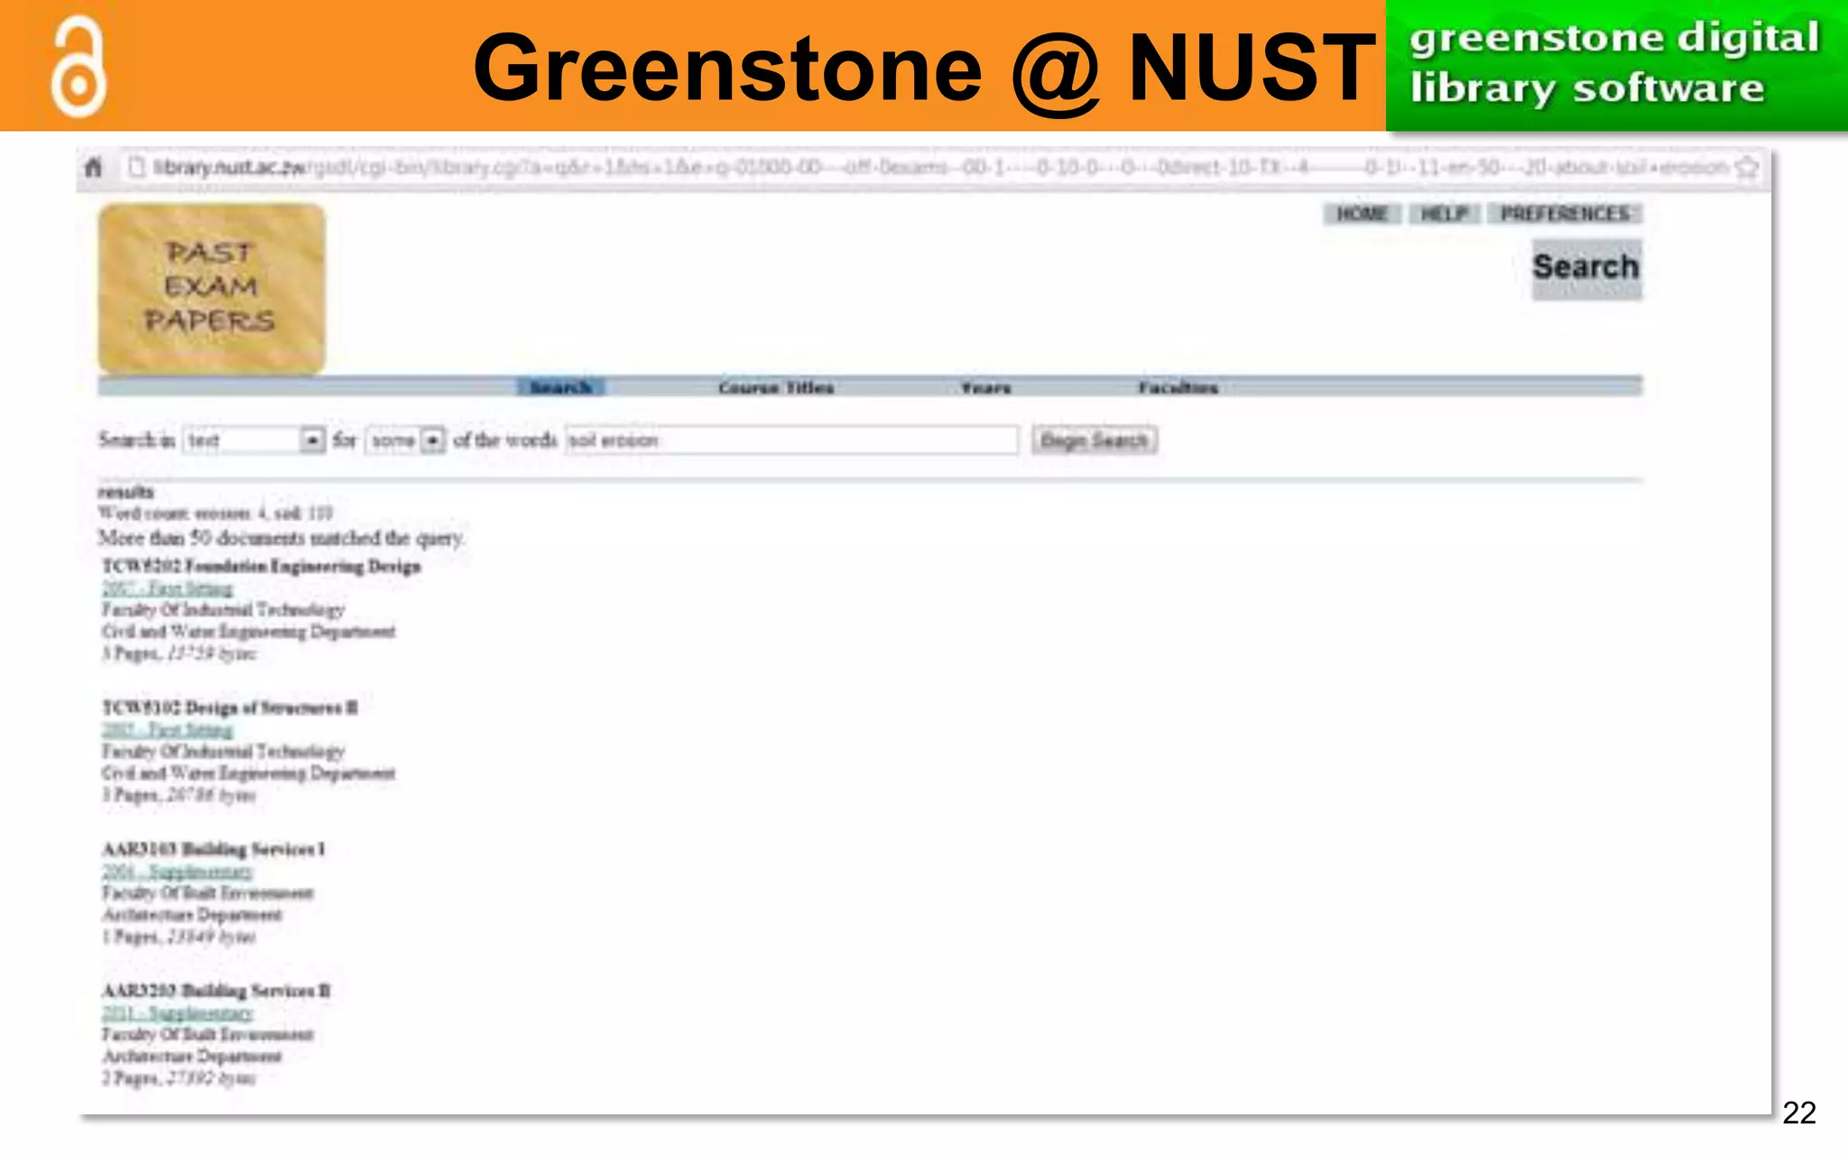Open the Building Services II Supplementary link
This screenshot has height=1155, width=1848.
tap(177, 1012)
